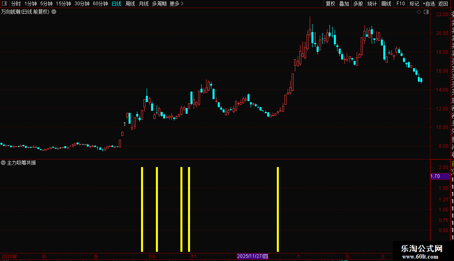Click the second yellow signal bar
The image size is (454, 261).
tap(157, 209)
